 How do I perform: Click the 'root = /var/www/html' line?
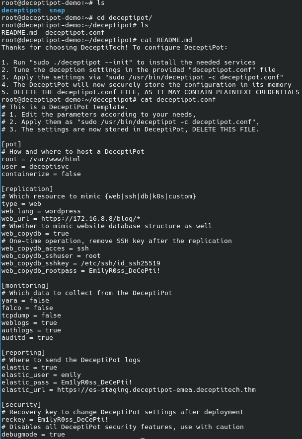coord(41,159)
